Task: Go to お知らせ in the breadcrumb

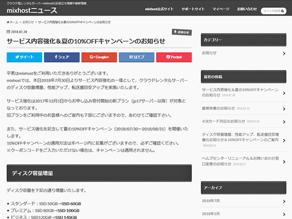Action: (28, 22)
